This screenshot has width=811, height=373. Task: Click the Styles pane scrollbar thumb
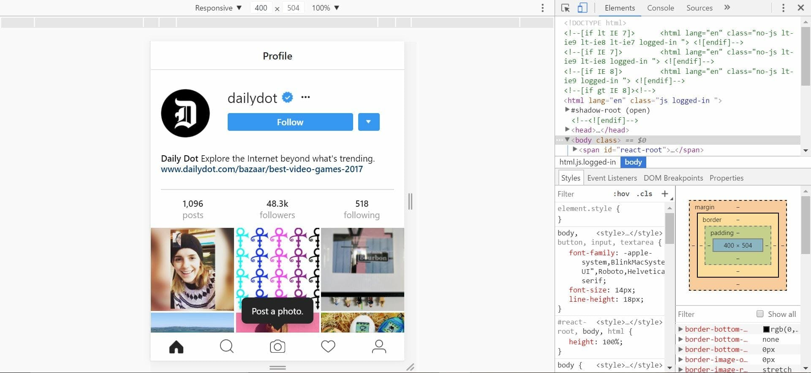669,228
